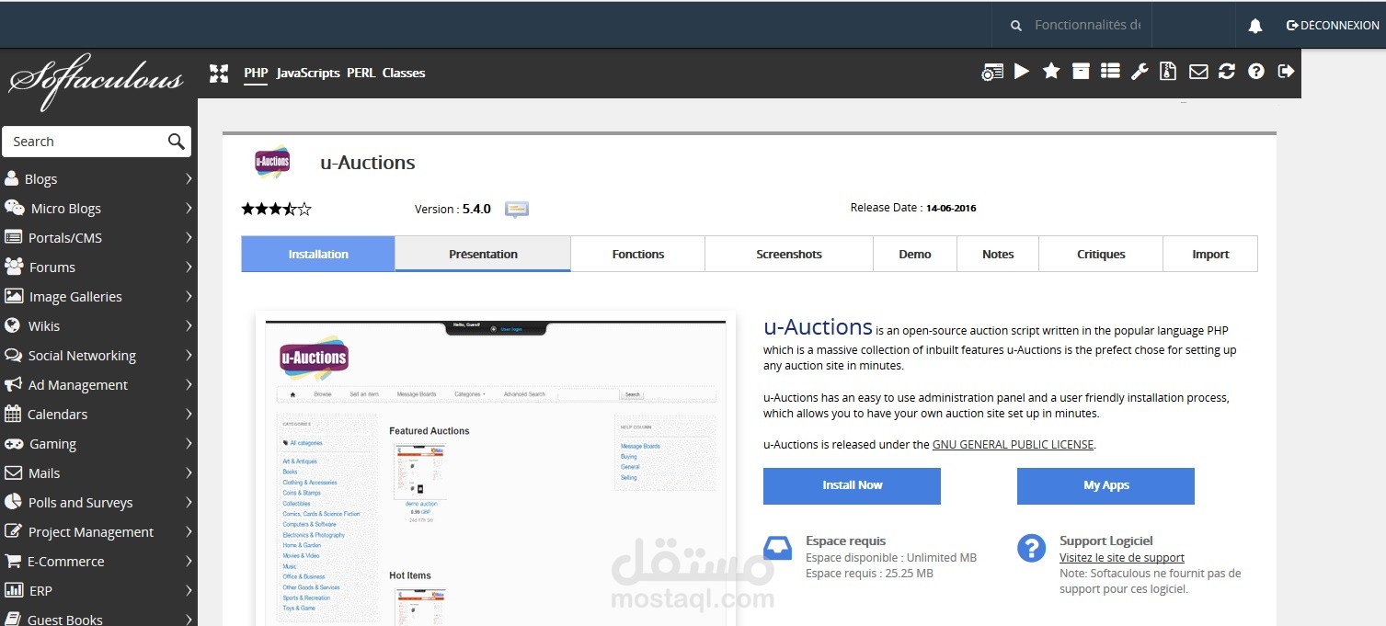Click the expand arrows icon beside PHP
Screen dimensions: 1386x626
(x=219, y=74)
